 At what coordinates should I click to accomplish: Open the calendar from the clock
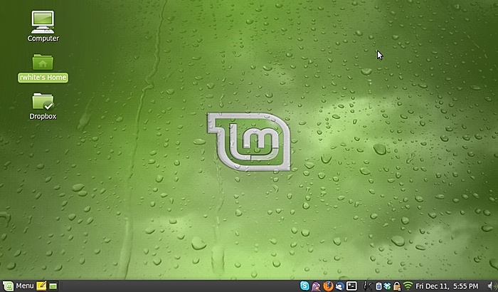447,286
